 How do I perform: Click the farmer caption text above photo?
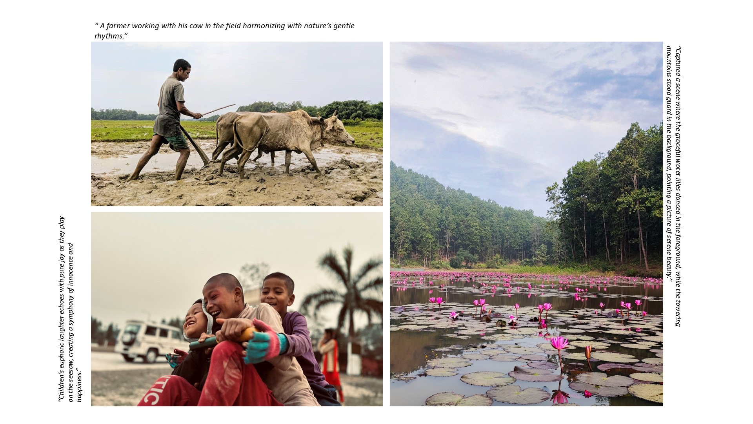224,31
